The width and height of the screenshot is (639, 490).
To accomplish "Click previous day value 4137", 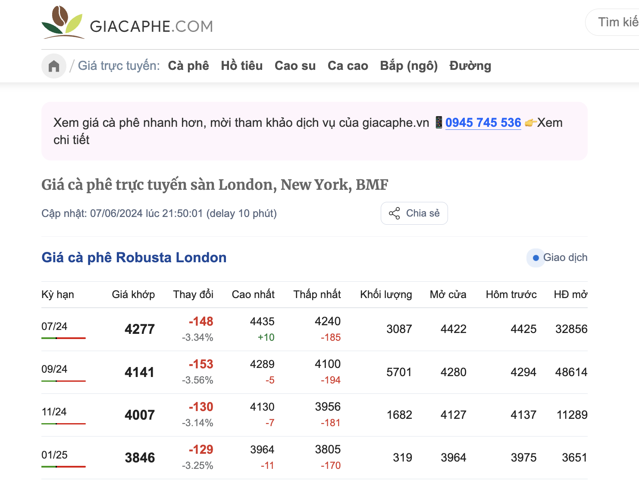I will (523, 415).
